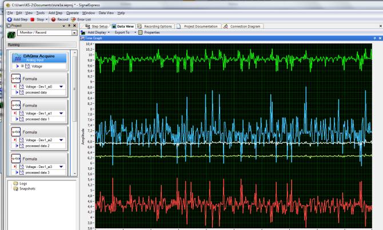Click the Add Step toolbar button
This screenshot has height=230, width=383.
17,19
